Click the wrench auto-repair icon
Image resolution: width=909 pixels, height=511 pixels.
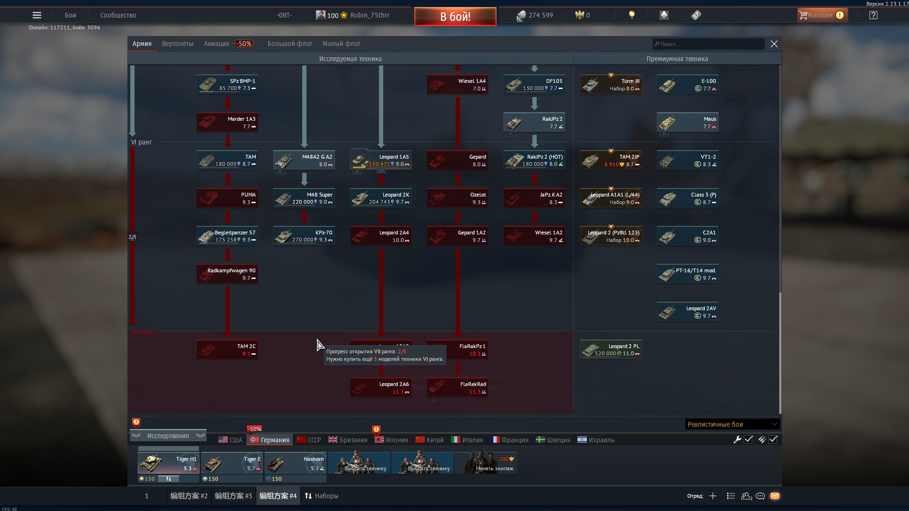coord(737,439)
